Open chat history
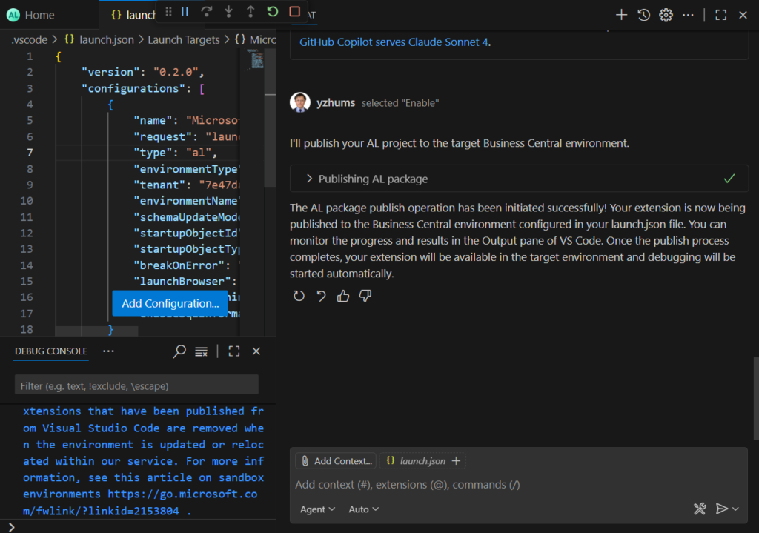 coord(644,15)
